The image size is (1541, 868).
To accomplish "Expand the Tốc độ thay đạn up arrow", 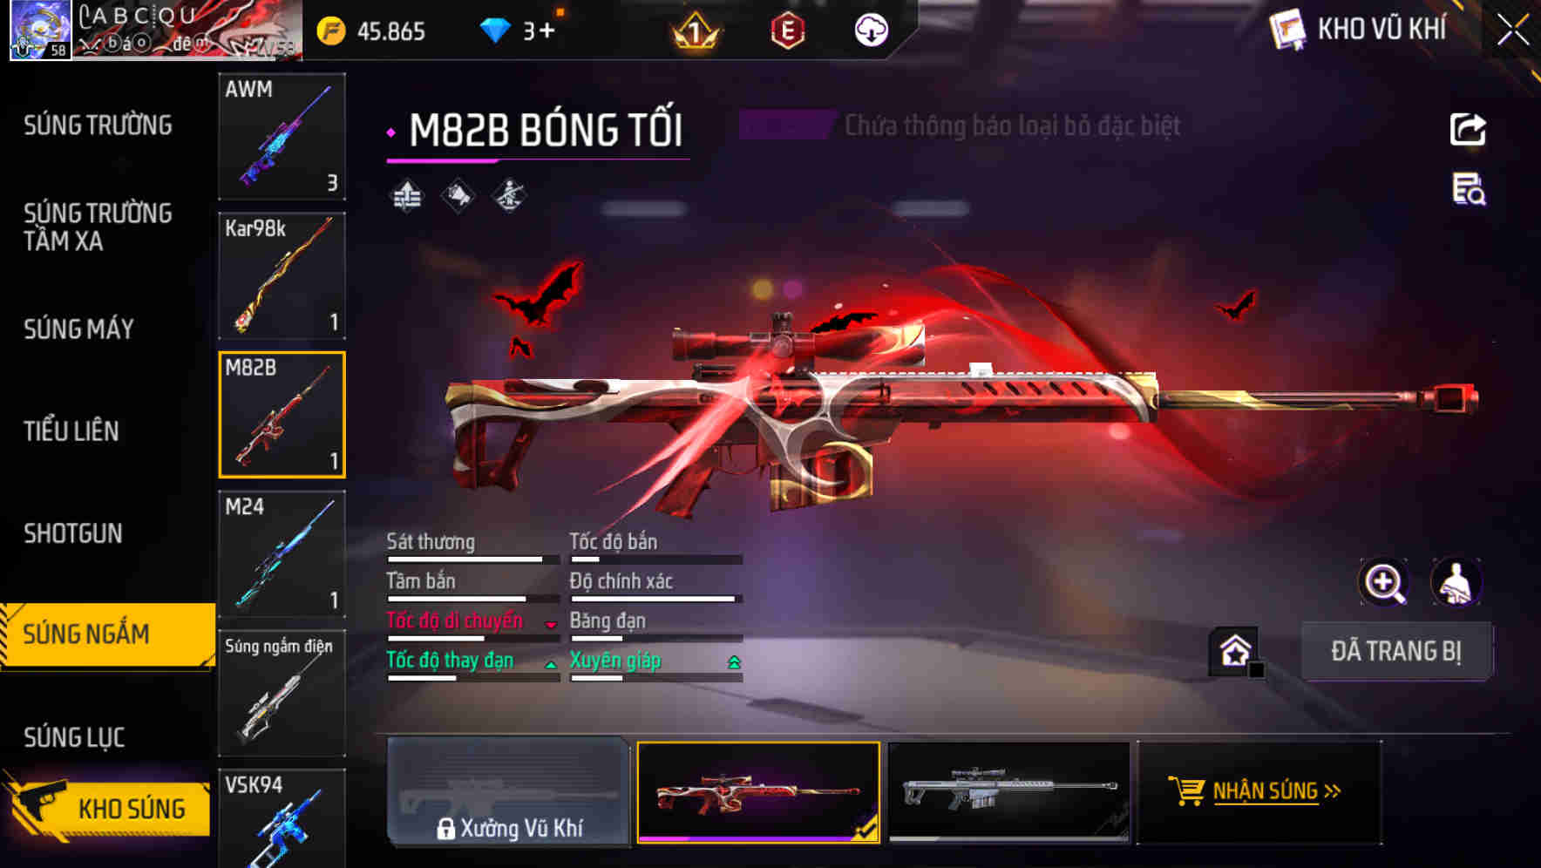I will (551, 664).
